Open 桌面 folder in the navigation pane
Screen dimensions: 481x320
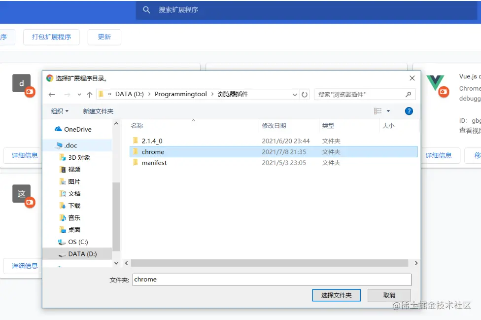click(74, 230)
